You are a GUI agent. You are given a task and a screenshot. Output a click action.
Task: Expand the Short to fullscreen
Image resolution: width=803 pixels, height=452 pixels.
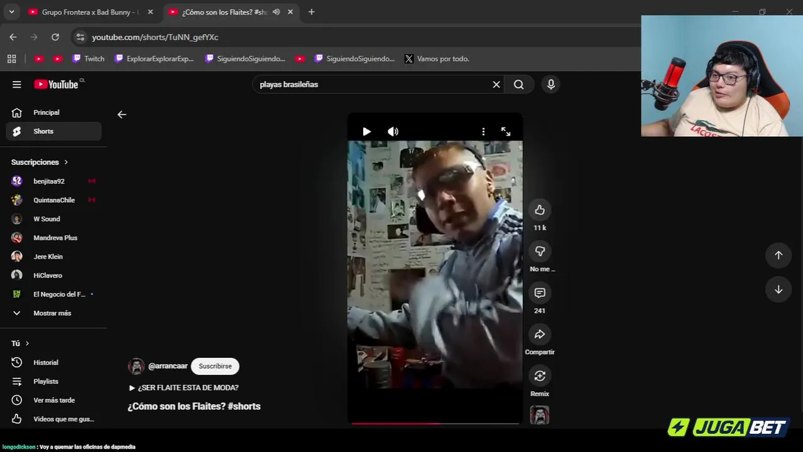(506, 131)
